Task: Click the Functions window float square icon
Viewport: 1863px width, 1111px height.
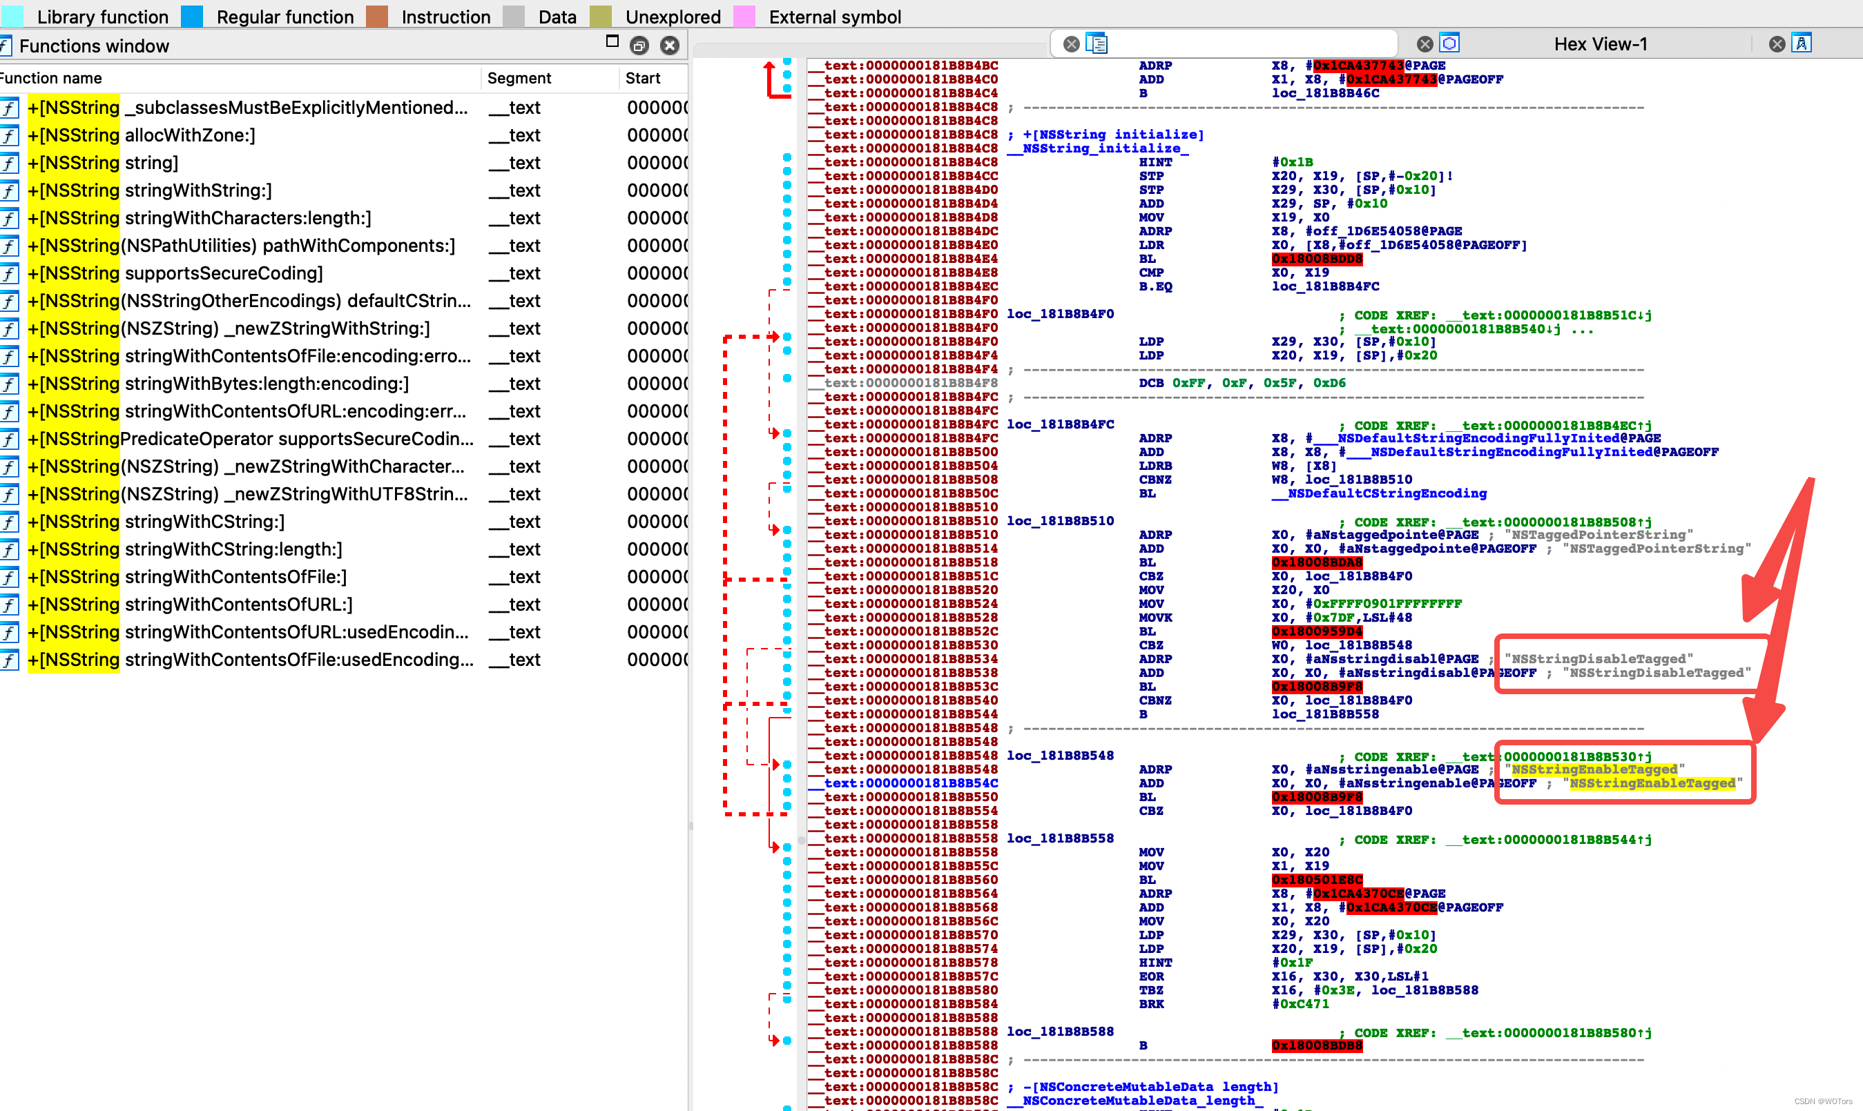Action: pos(612,41)
